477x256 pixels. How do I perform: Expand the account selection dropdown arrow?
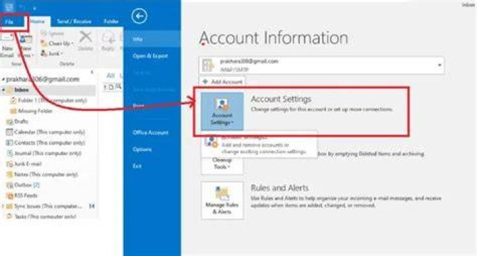[439, 65]
